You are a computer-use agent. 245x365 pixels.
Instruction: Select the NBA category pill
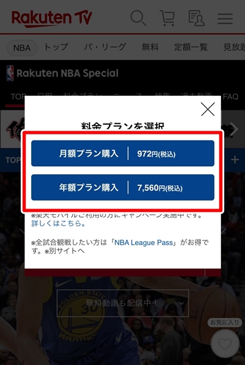click(22, 48)
